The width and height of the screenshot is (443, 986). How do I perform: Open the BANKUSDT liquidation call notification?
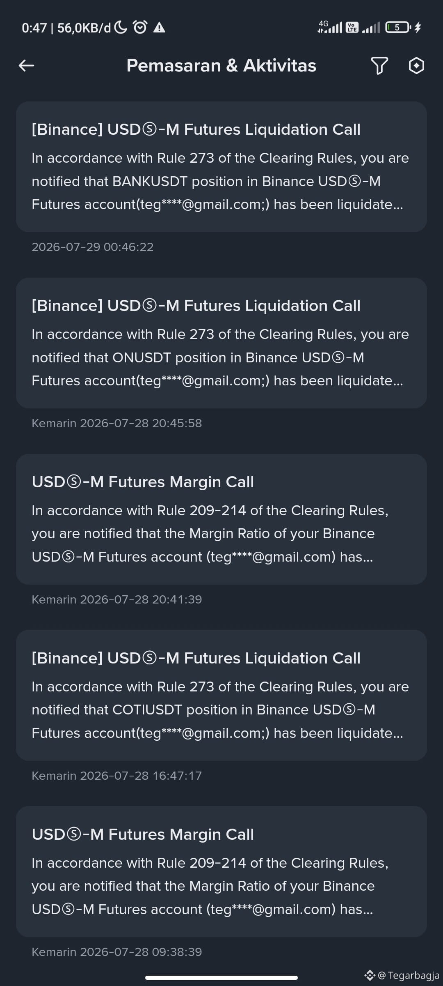[x=221, y=167]
